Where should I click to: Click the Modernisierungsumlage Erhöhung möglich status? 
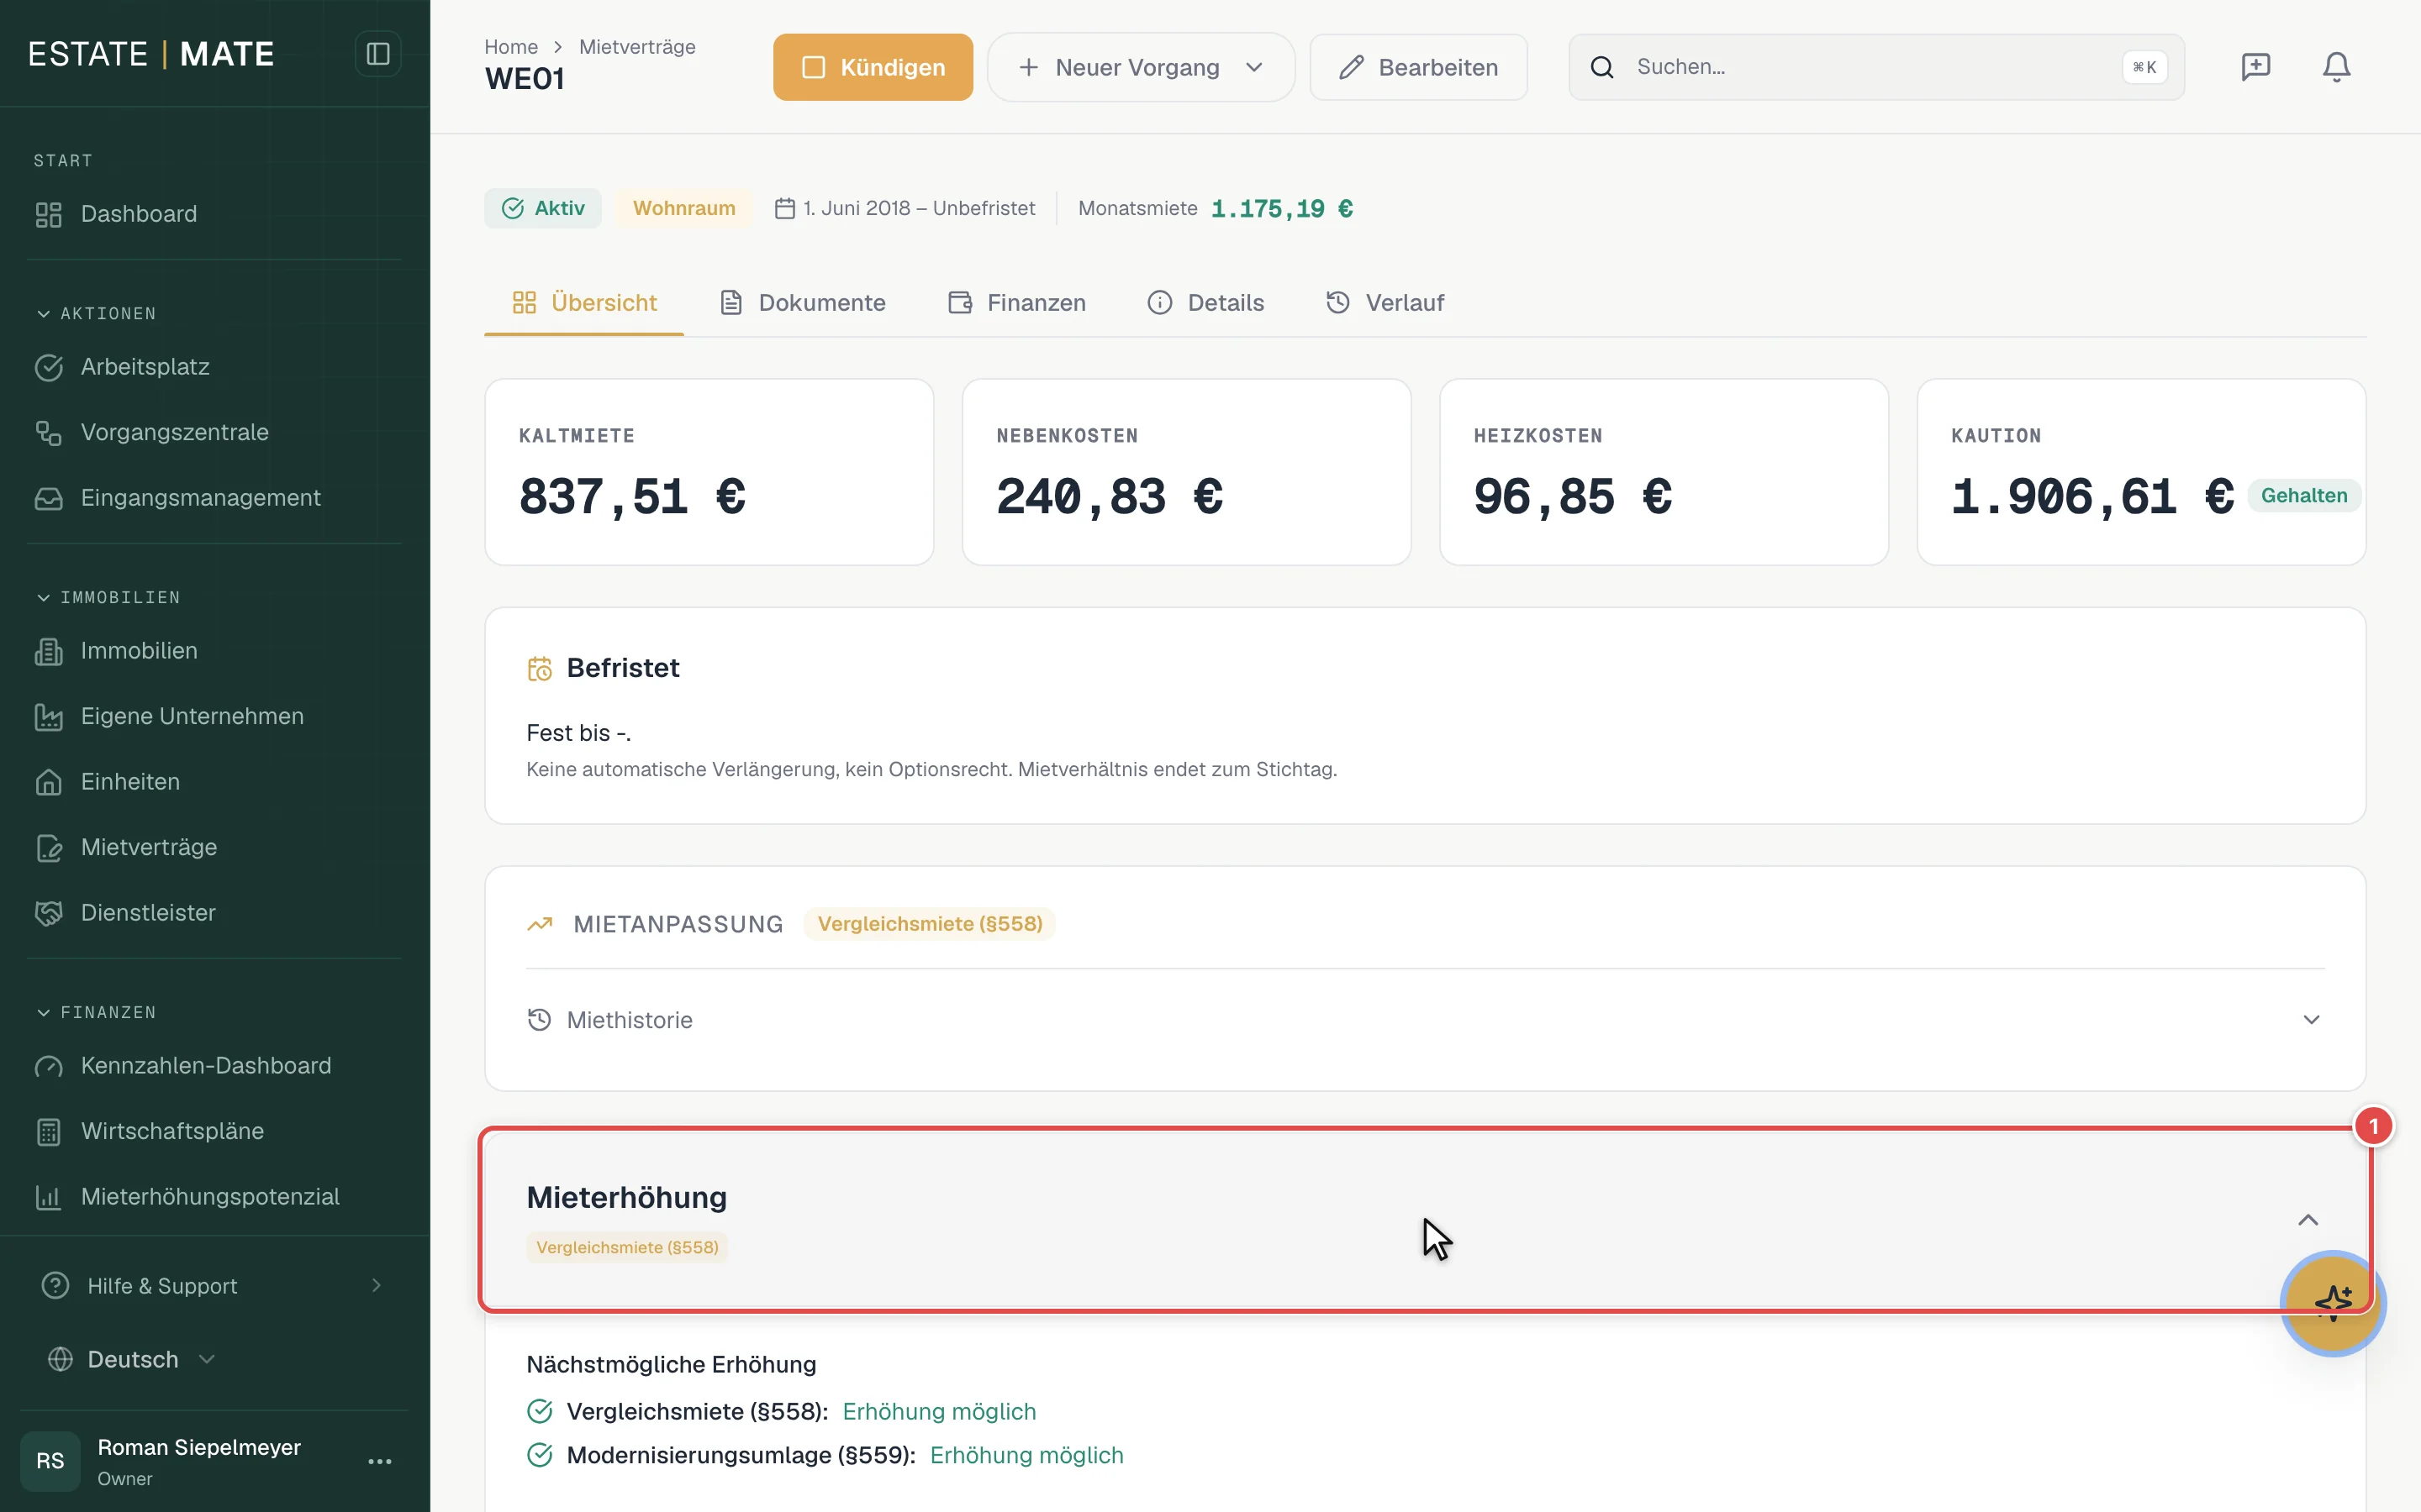tap(1026, 1455)
